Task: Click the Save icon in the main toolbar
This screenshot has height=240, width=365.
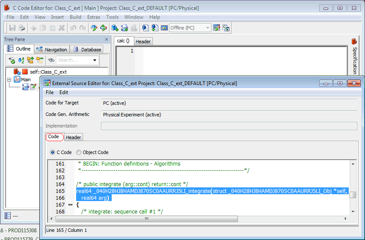Action: 12,28
